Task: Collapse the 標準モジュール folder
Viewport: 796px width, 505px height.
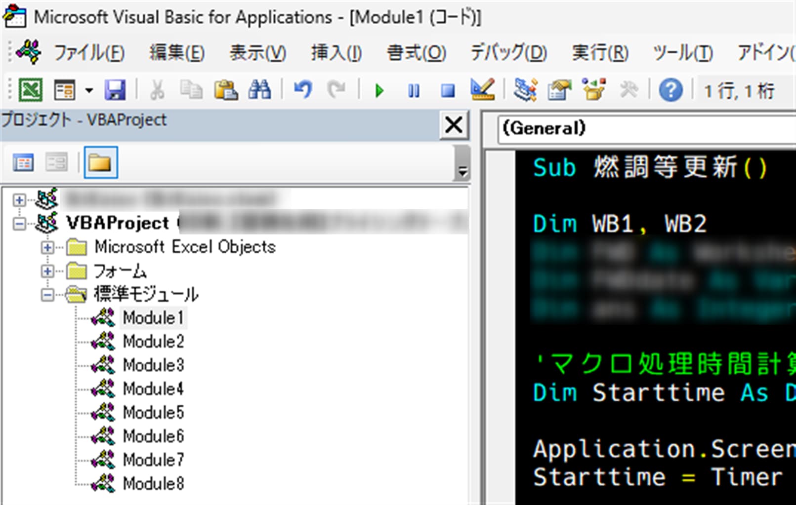Action: point(47,295)
